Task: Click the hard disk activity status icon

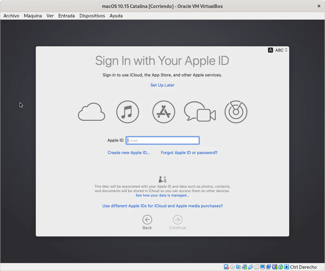Action: pos(226,267)
